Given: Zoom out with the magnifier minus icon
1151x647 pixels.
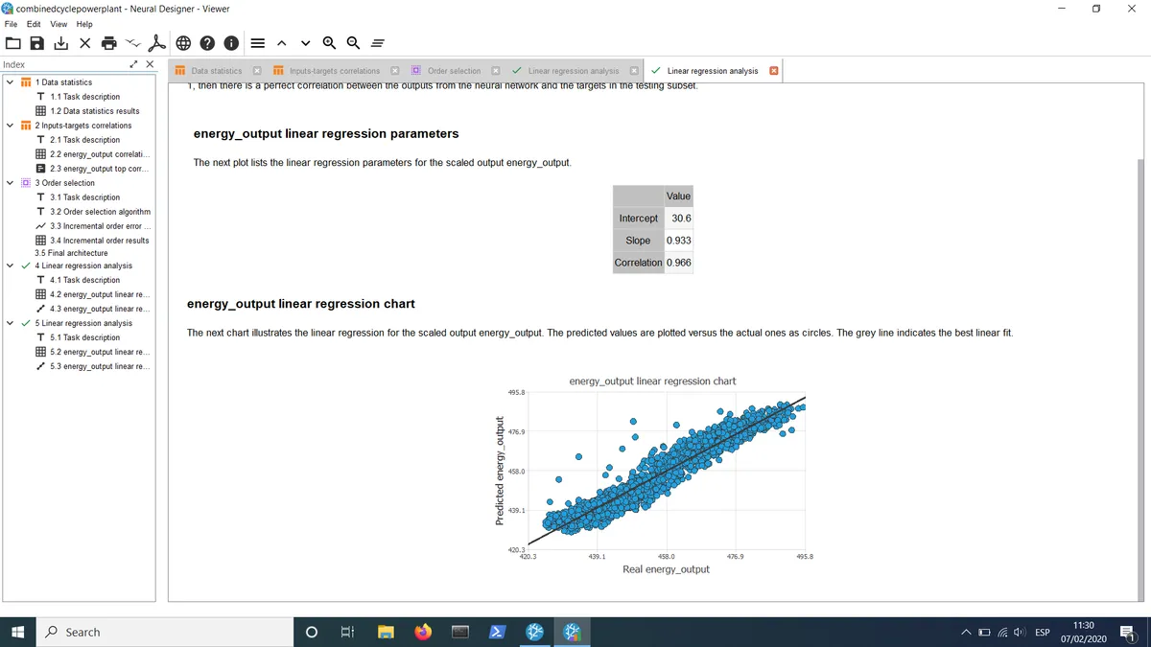Looking at the screenshot, I should tap(353, 42).
